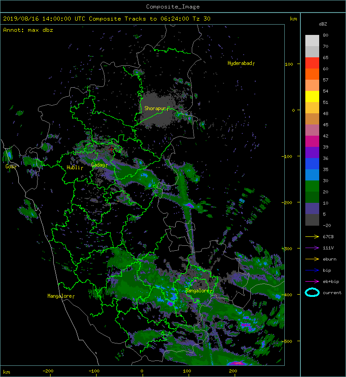Click the Gadag city label
This screenshot has width=346, height=377.
pyautogui.click(x=99, y=165)
